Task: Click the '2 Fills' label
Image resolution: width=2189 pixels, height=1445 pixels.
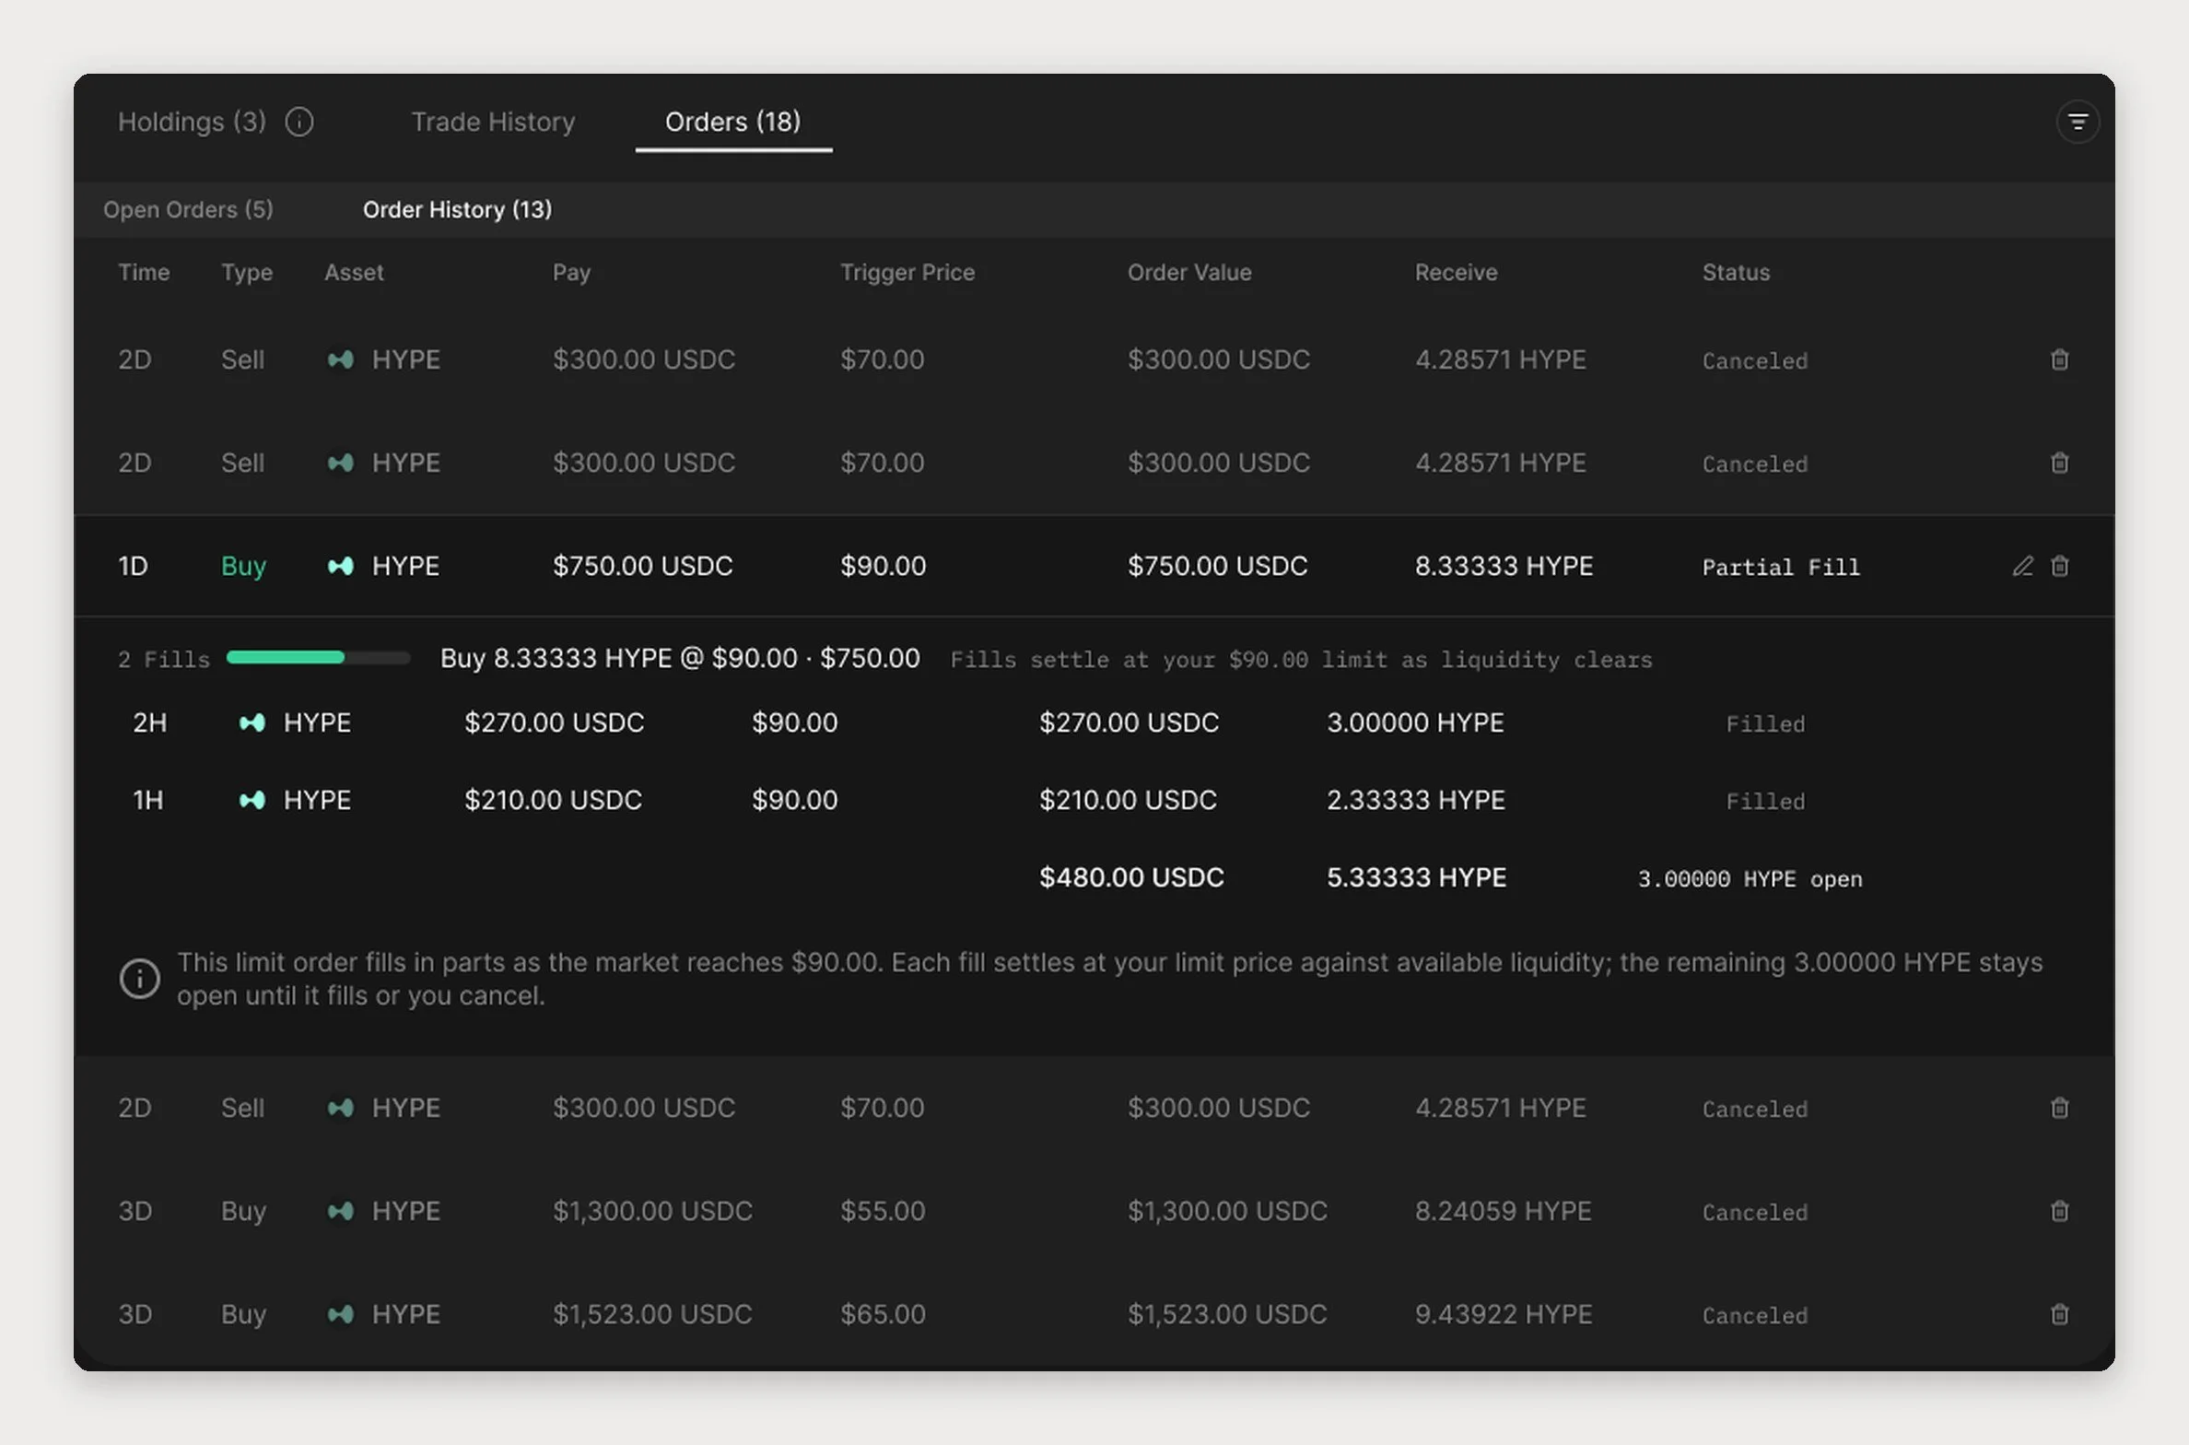Action: [164, 659]
